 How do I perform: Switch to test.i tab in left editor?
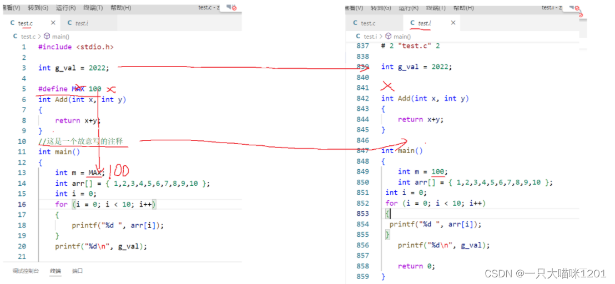[x=81, y=23]
